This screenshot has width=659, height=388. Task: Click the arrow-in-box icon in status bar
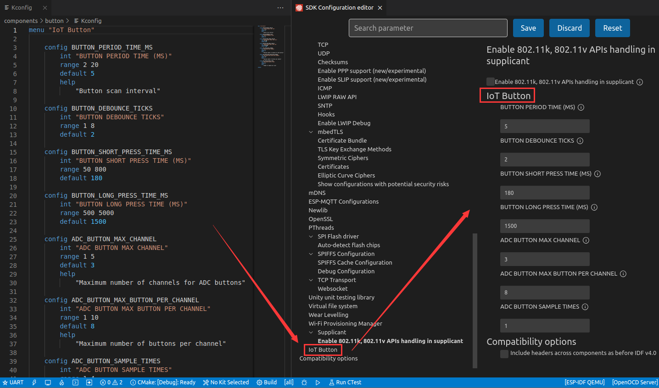pyautogui.click(x=89, y=382)
